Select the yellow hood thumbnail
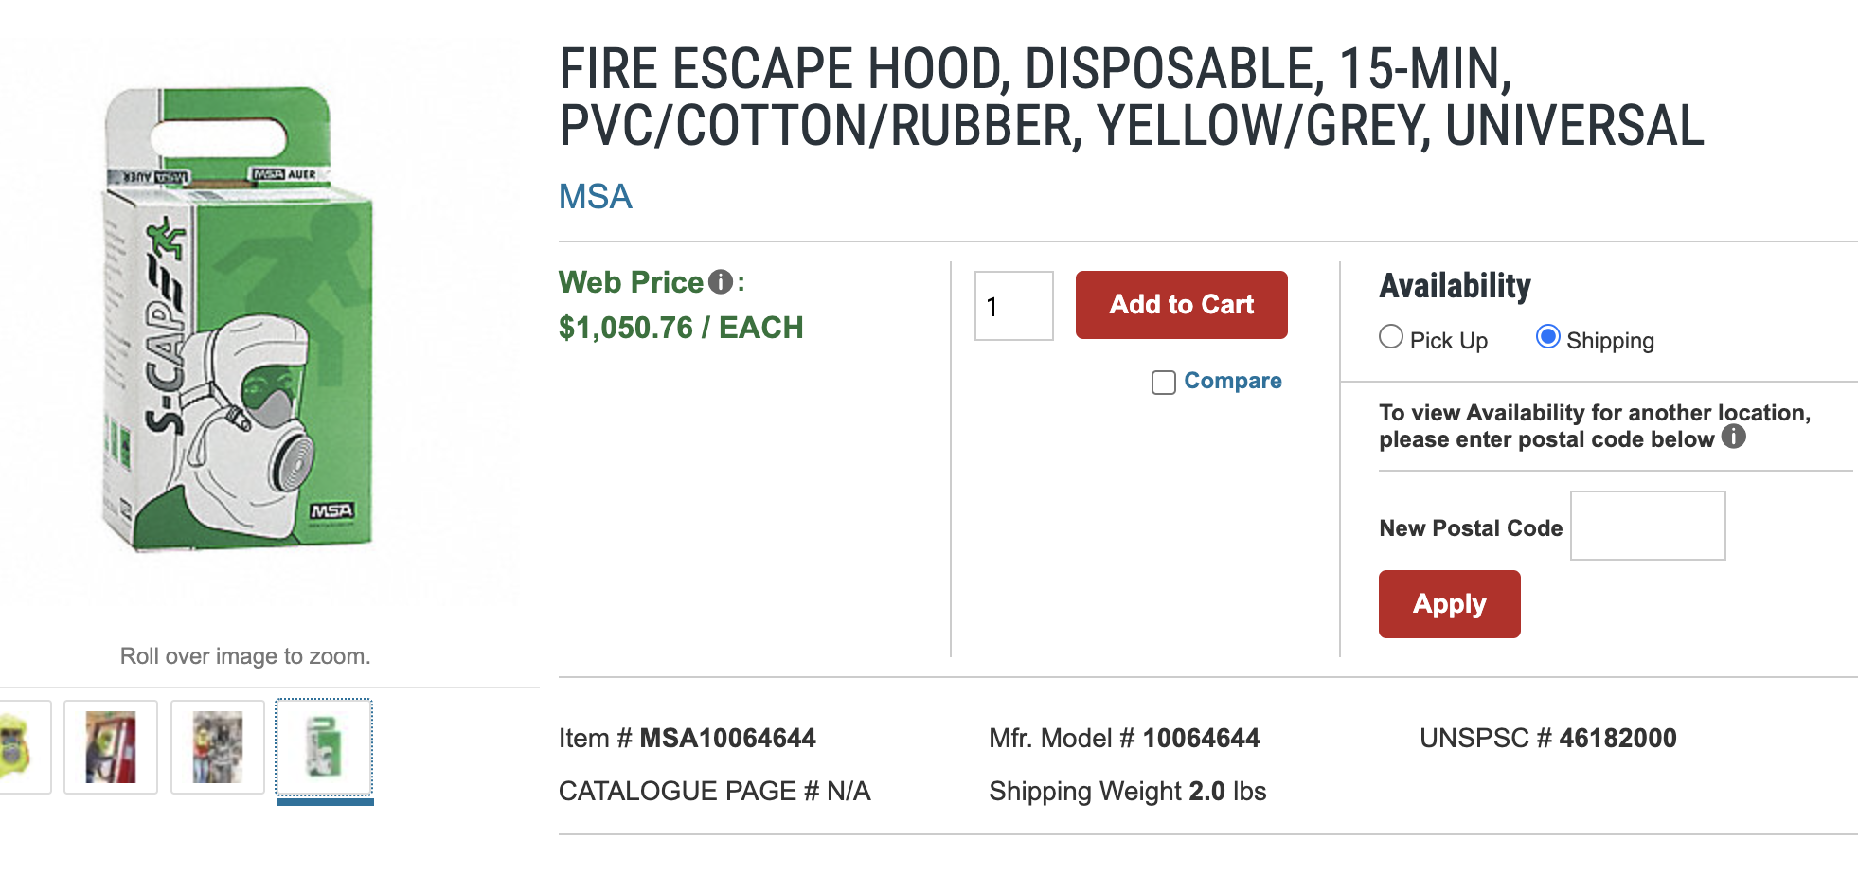 pos(19,746)
